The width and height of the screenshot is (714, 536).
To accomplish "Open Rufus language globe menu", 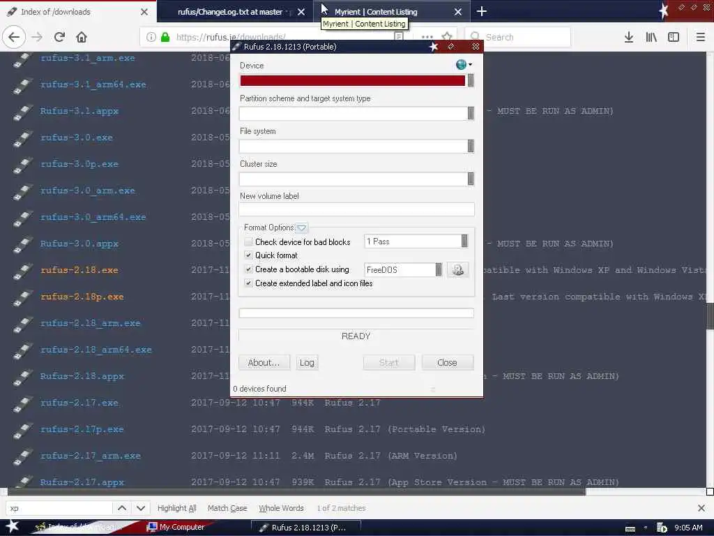I will tap(464, 65).
